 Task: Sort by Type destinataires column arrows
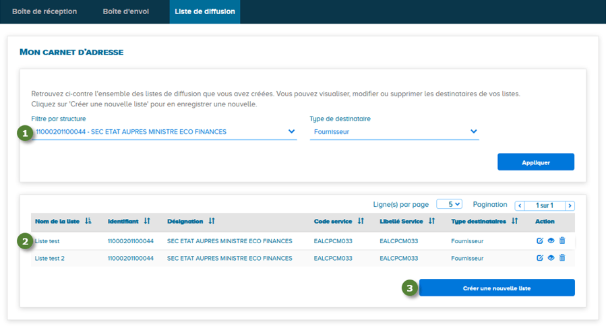point(514,221)
